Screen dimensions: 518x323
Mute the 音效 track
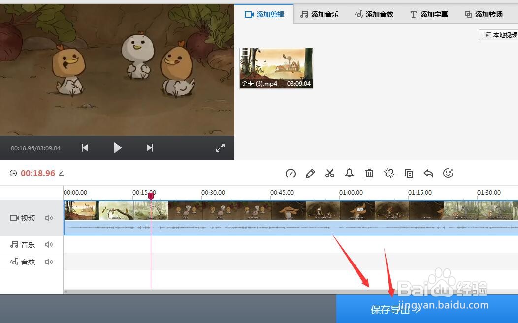[49, 262]
